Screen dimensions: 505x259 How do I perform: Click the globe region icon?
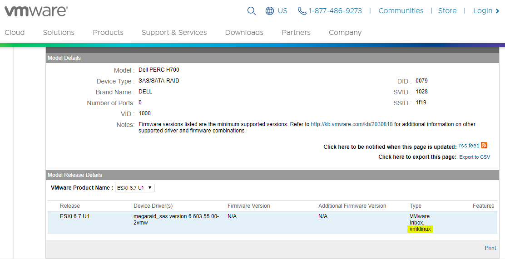click(270, 11)
